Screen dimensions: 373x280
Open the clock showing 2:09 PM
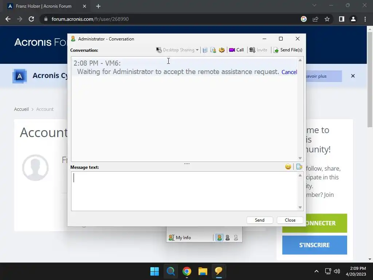[x=356, y=271]
